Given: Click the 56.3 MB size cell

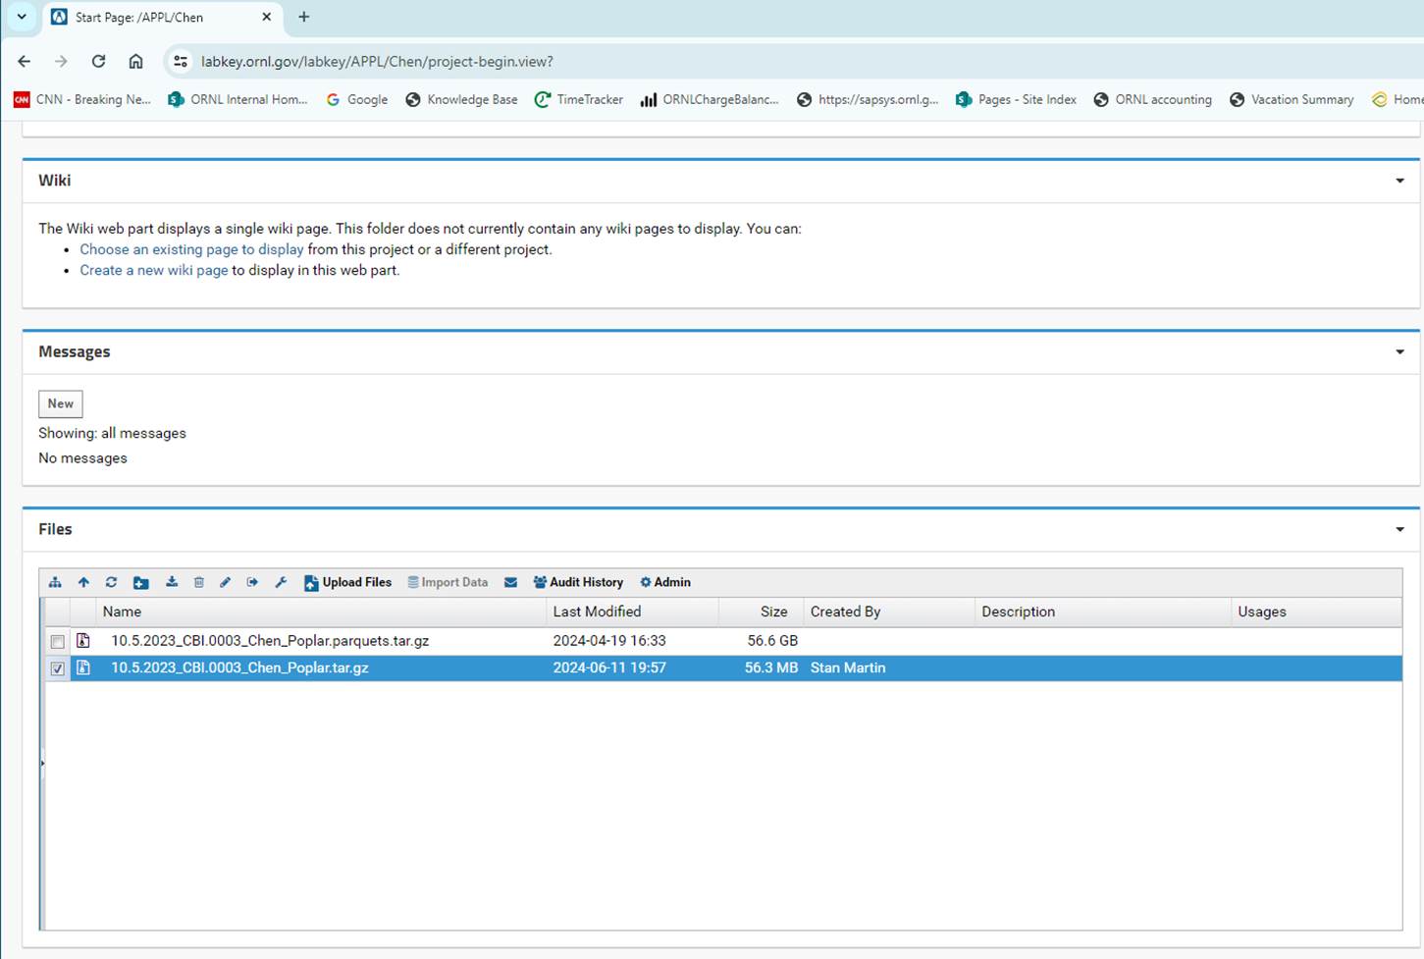Looking at the screenshot, I should coord(771,667).
